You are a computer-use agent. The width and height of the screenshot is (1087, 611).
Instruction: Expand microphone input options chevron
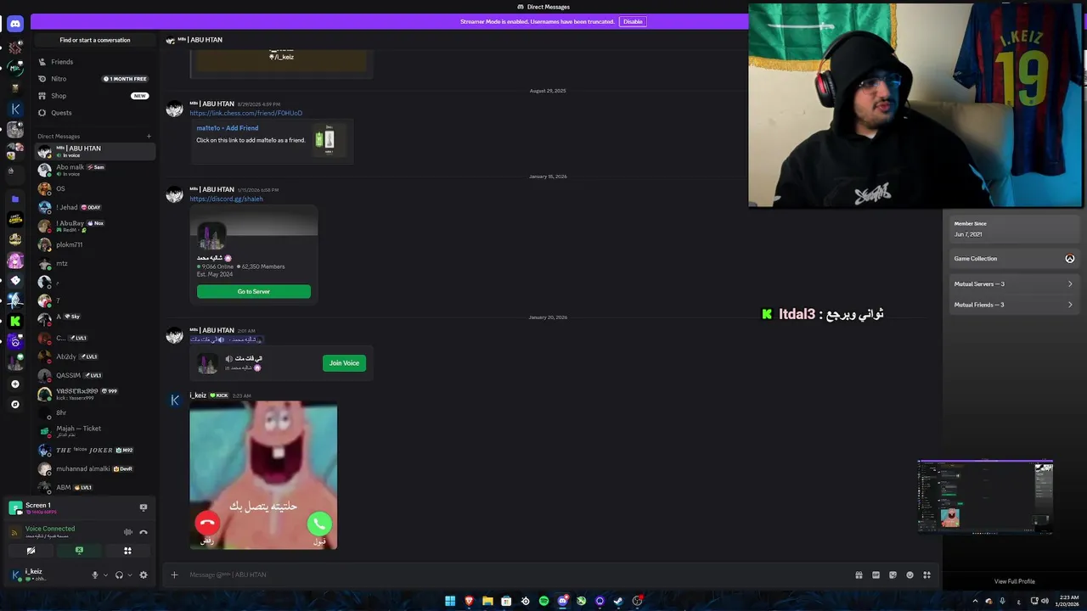pos(106,575)
